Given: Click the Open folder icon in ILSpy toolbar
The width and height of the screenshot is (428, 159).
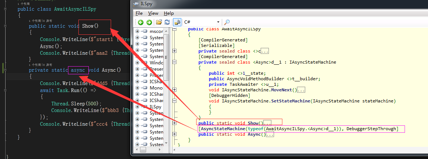Looking at the screenshot, I should [159, 22].
